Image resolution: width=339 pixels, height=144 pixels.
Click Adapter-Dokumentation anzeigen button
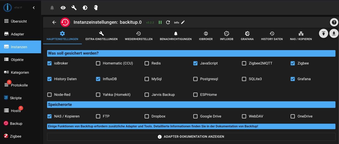point(191,137)
